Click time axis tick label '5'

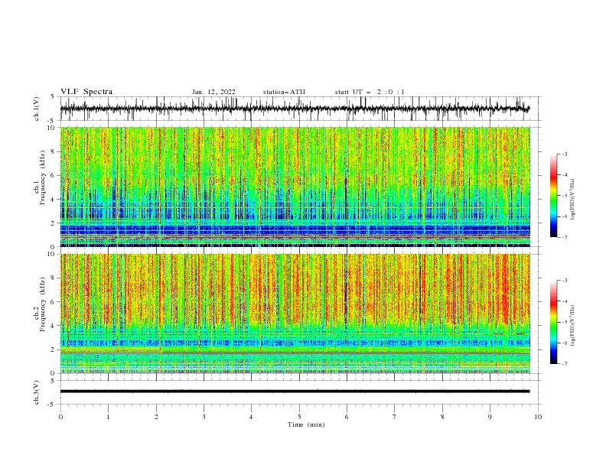[x=299, y=417]
